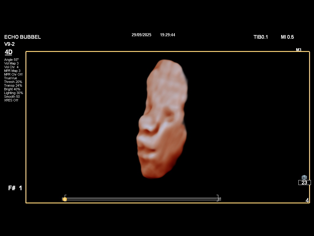Open the MPR Map 3 setting
Image resolution: width=314 pixels, height=236 pixels.
tap(12, 71)
